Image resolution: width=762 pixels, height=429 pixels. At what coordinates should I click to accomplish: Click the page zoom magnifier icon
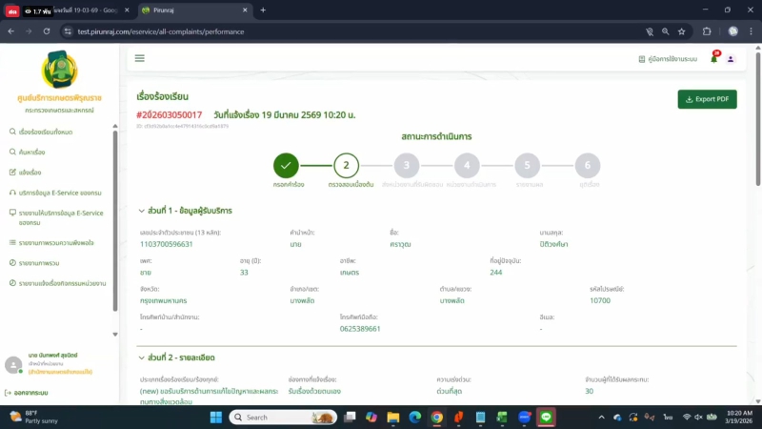[x=666, y=31]
